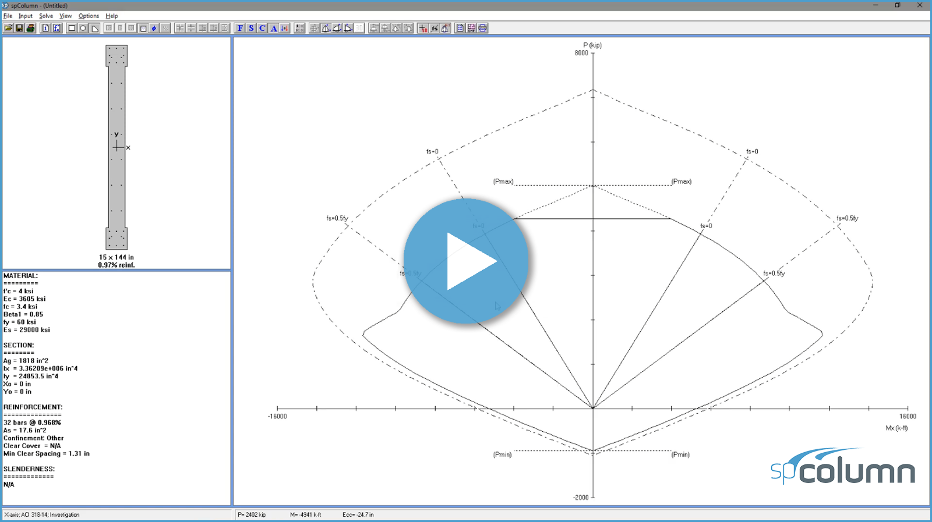The width and height of the screenshot is (932, 522).
Task: Click the EMF export icon
Action: 471,28
